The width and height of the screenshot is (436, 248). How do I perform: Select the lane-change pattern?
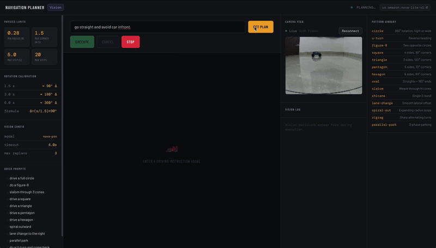pos(402,104)
